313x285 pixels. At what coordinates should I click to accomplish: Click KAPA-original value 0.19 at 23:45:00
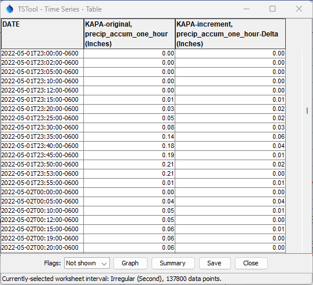coord(130,155)
